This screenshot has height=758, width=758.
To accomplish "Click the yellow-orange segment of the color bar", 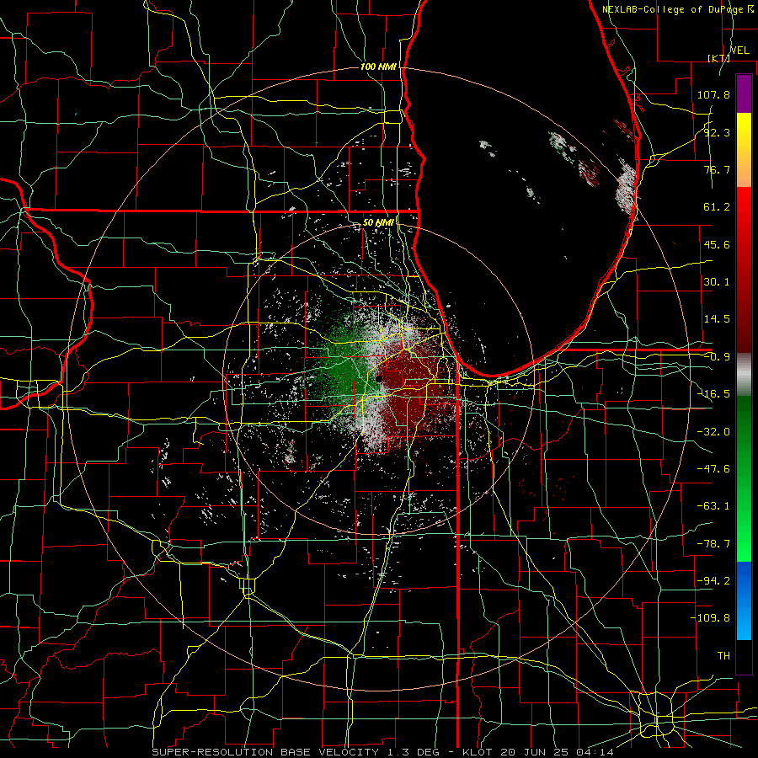I will [744, 150].
